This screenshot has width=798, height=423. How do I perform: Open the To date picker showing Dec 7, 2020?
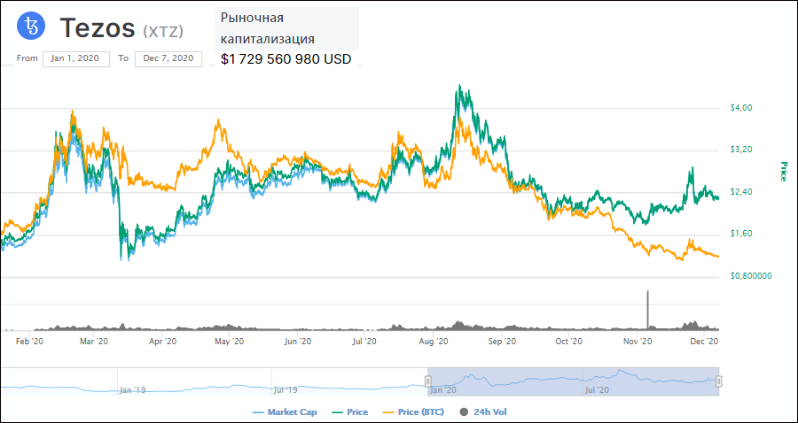pyautogui.click(x=168, y=58)
